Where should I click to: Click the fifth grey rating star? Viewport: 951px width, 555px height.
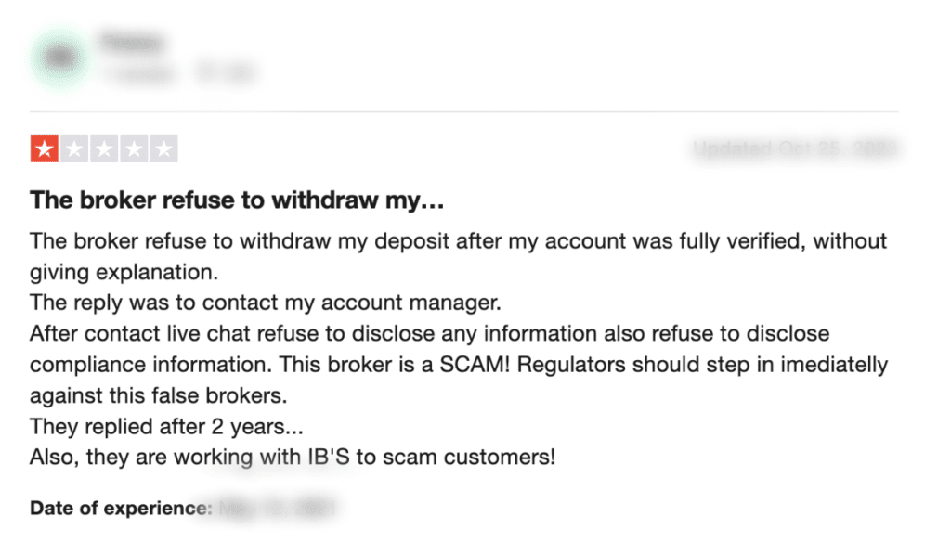(163, 148)
